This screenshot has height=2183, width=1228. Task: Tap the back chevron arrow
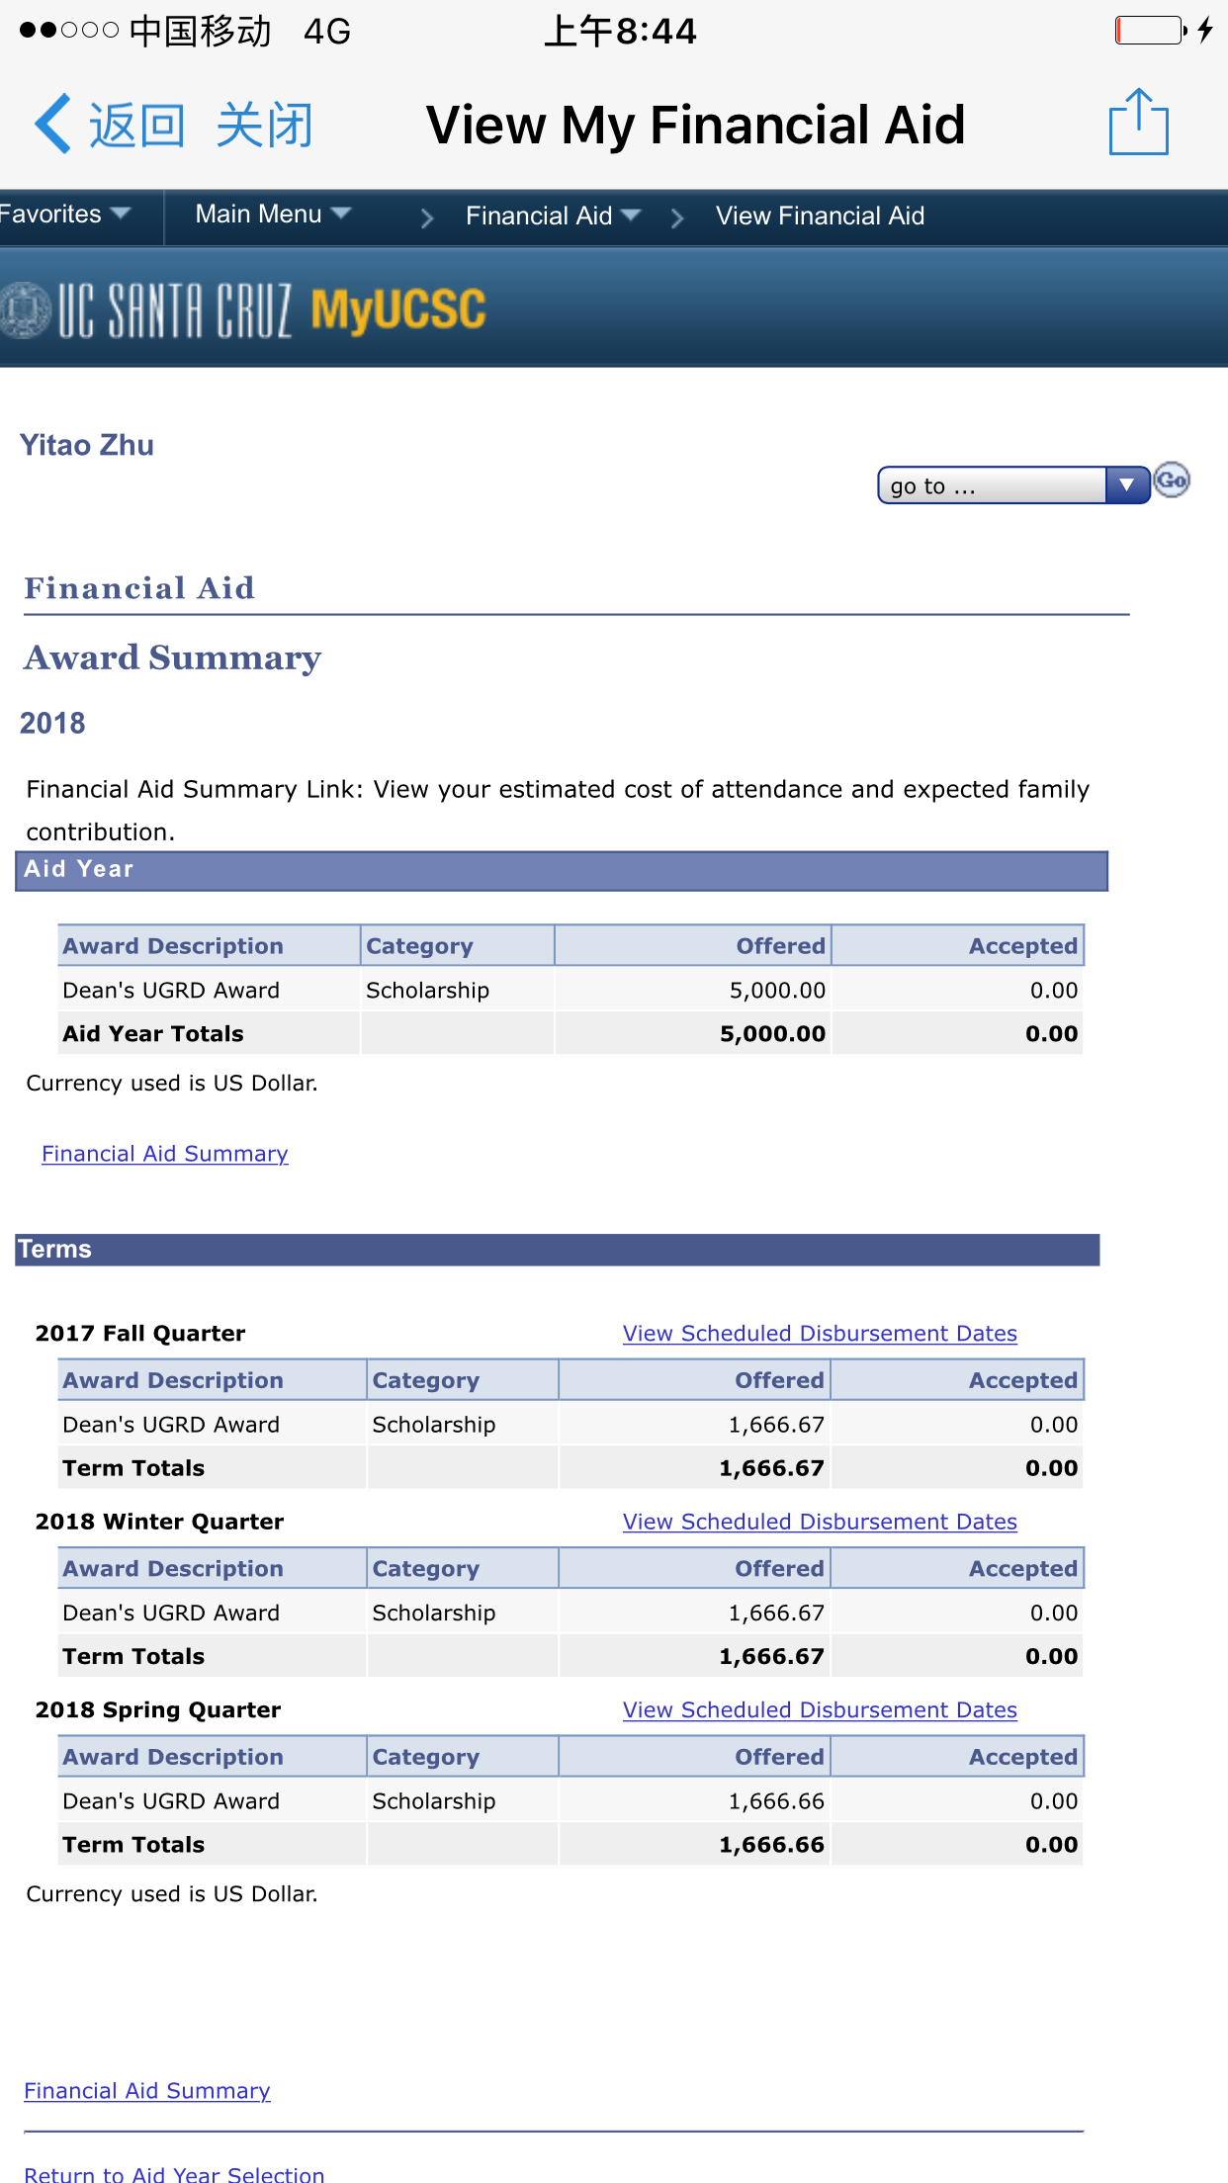(x=52, y=125)
